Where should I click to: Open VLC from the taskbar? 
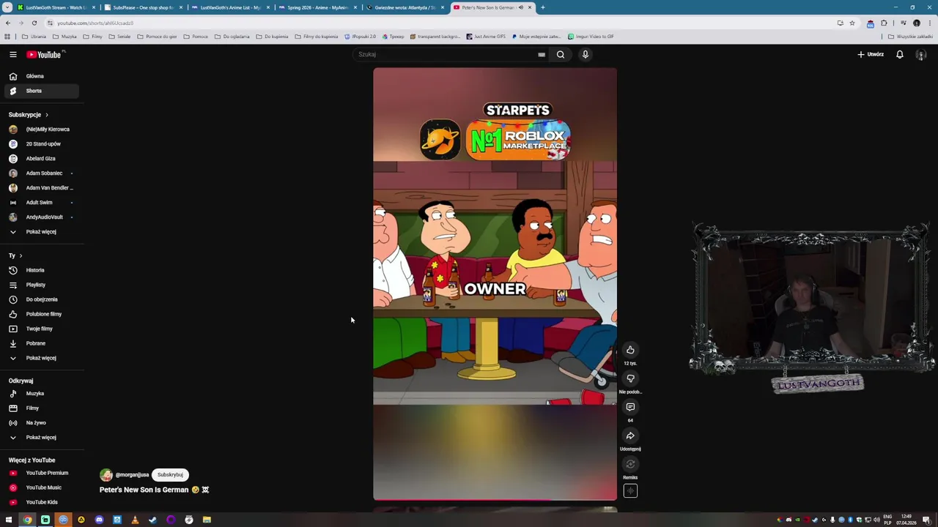135,520
